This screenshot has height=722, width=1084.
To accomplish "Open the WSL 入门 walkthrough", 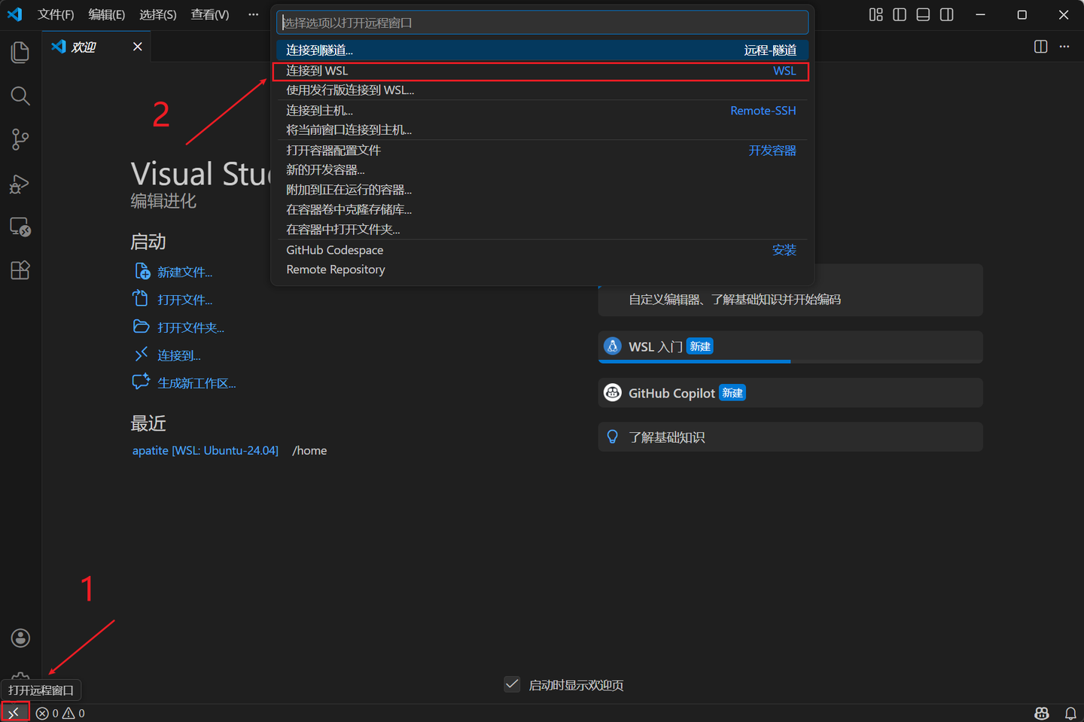I will [790, 347].
